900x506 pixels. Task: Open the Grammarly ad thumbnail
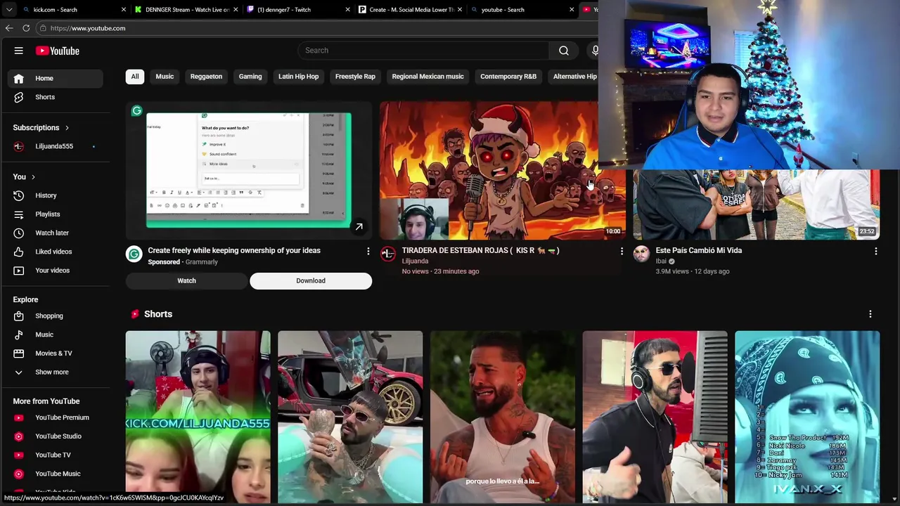[x=249, y=171]
